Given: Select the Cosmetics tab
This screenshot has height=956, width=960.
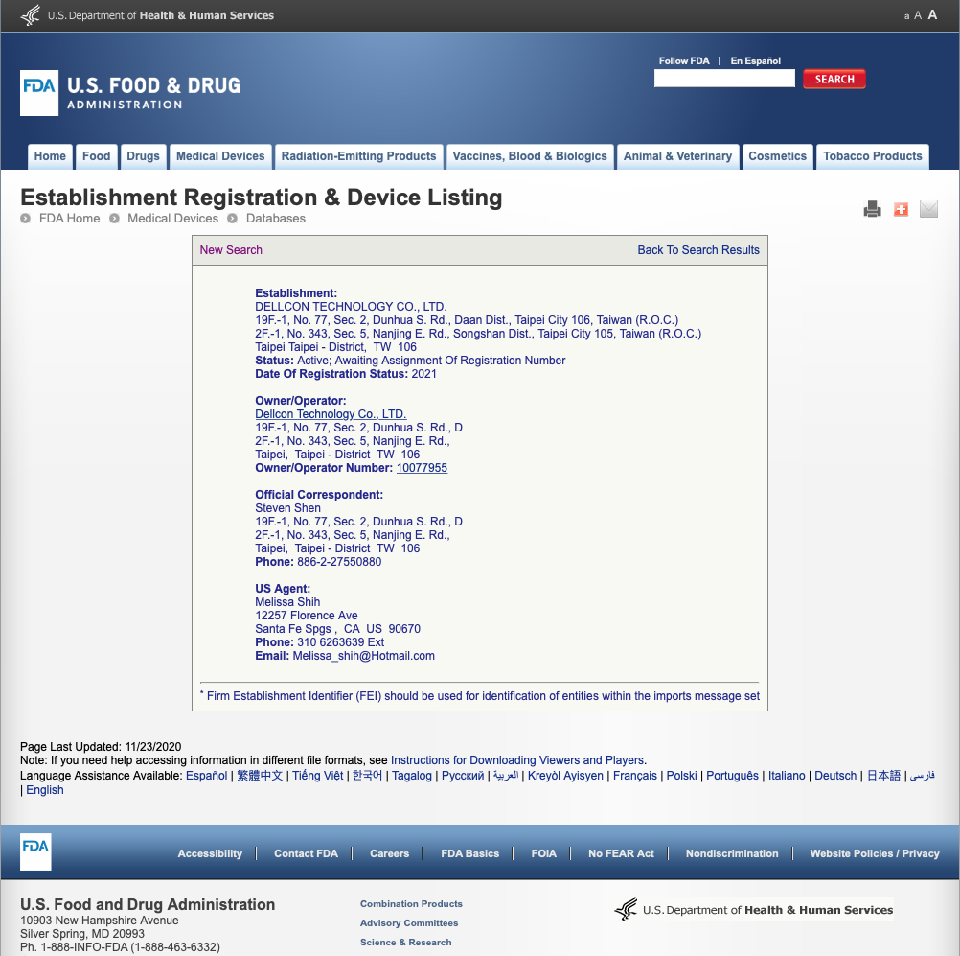Looking at the screenshot, I should 778,156.
